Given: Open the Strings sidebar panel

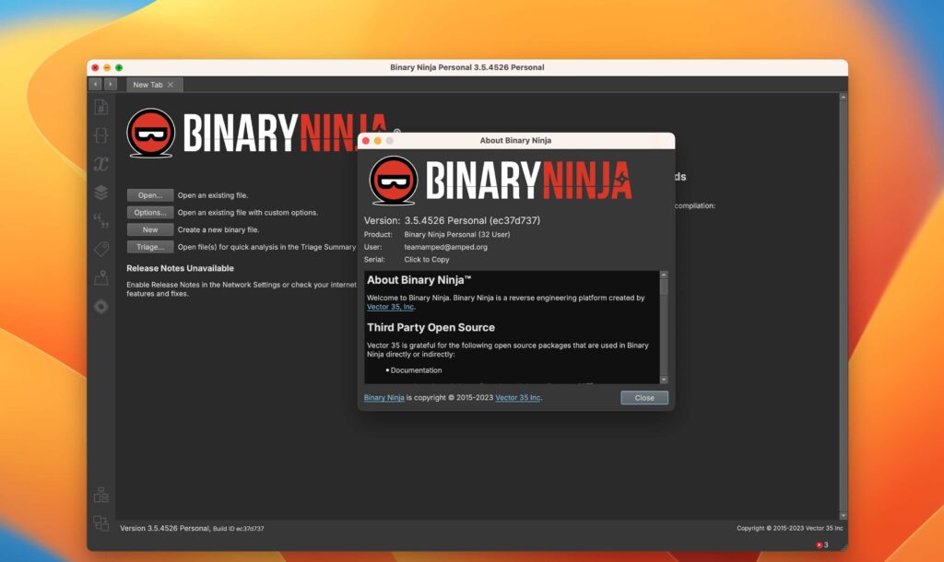Looking at the screenshot, I should (x=101, y=221).
